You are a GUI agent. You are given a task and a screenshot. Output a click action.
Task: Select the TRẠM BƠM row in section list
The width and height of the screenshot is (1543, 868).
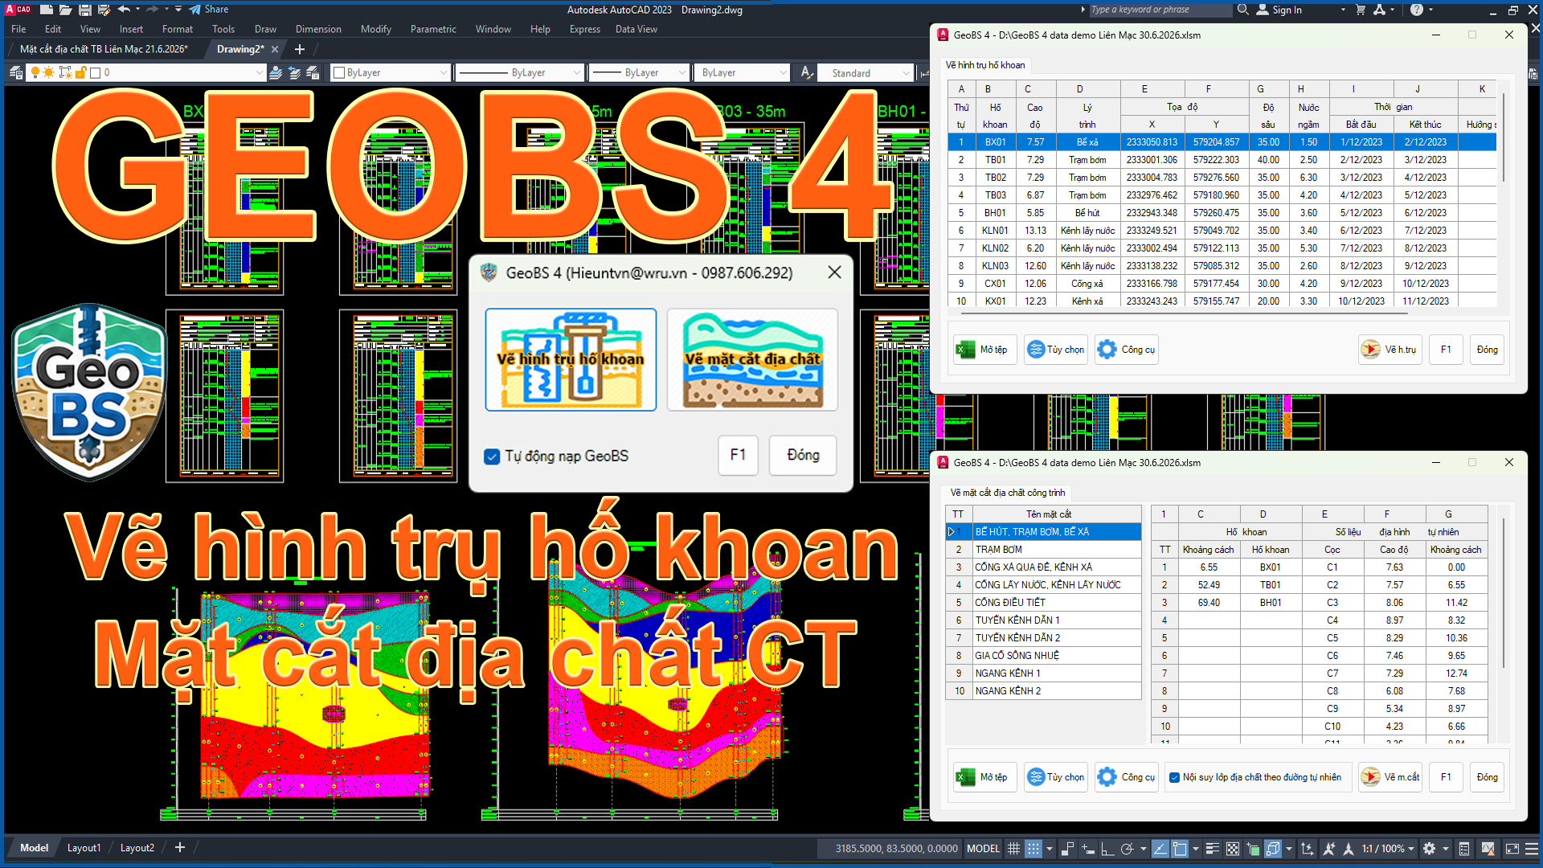(x=1044, y=550)
